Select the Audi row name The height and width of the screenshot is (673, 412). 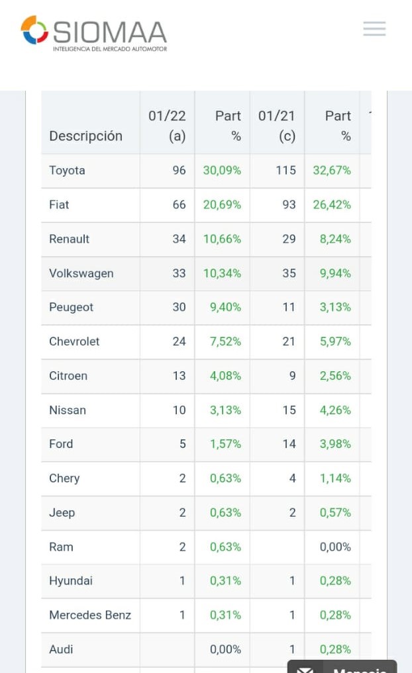coord(61,649)
